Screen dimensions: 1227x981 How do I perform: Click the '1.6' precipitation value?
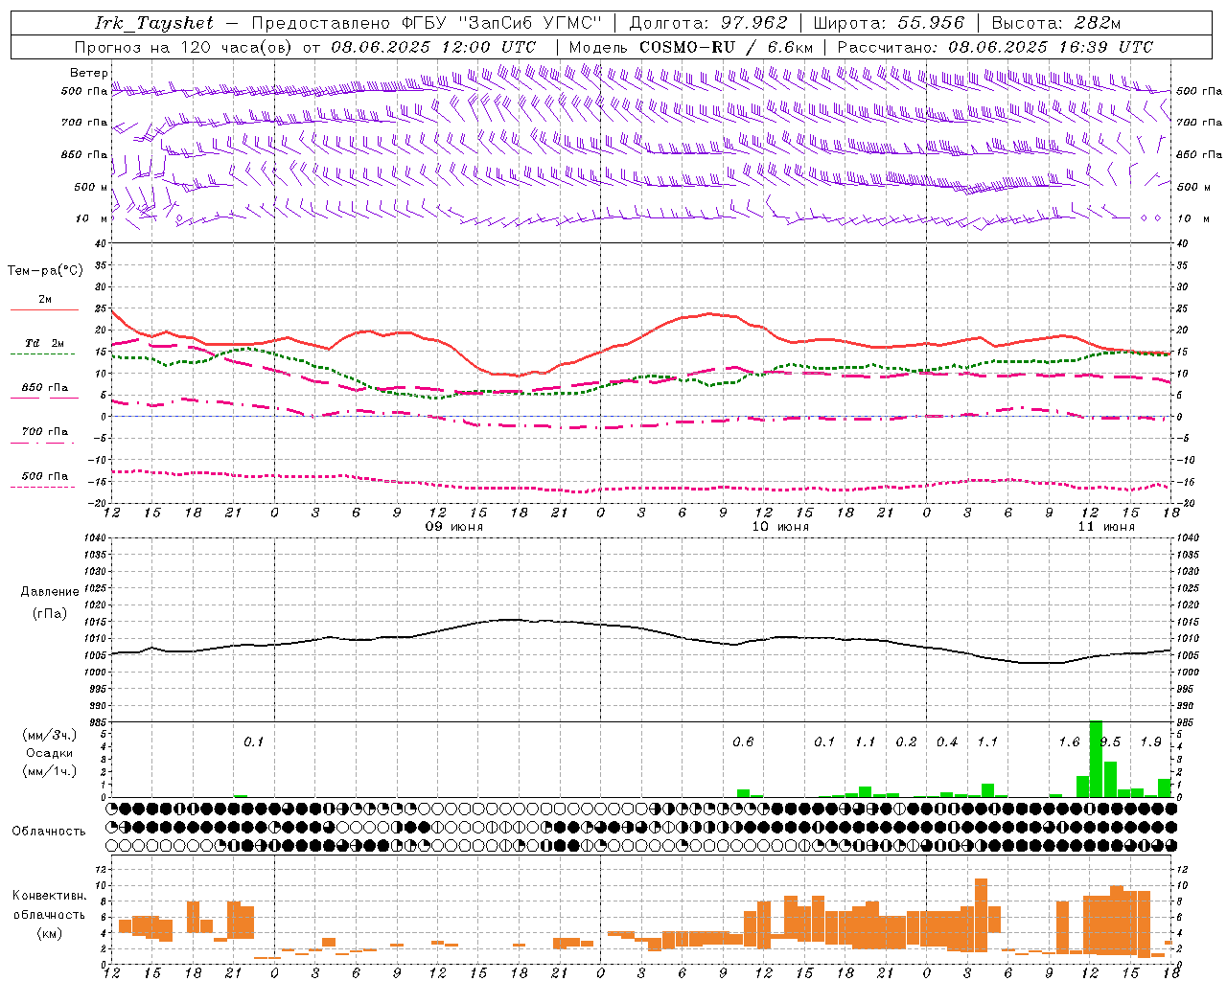click(1069, 741)
